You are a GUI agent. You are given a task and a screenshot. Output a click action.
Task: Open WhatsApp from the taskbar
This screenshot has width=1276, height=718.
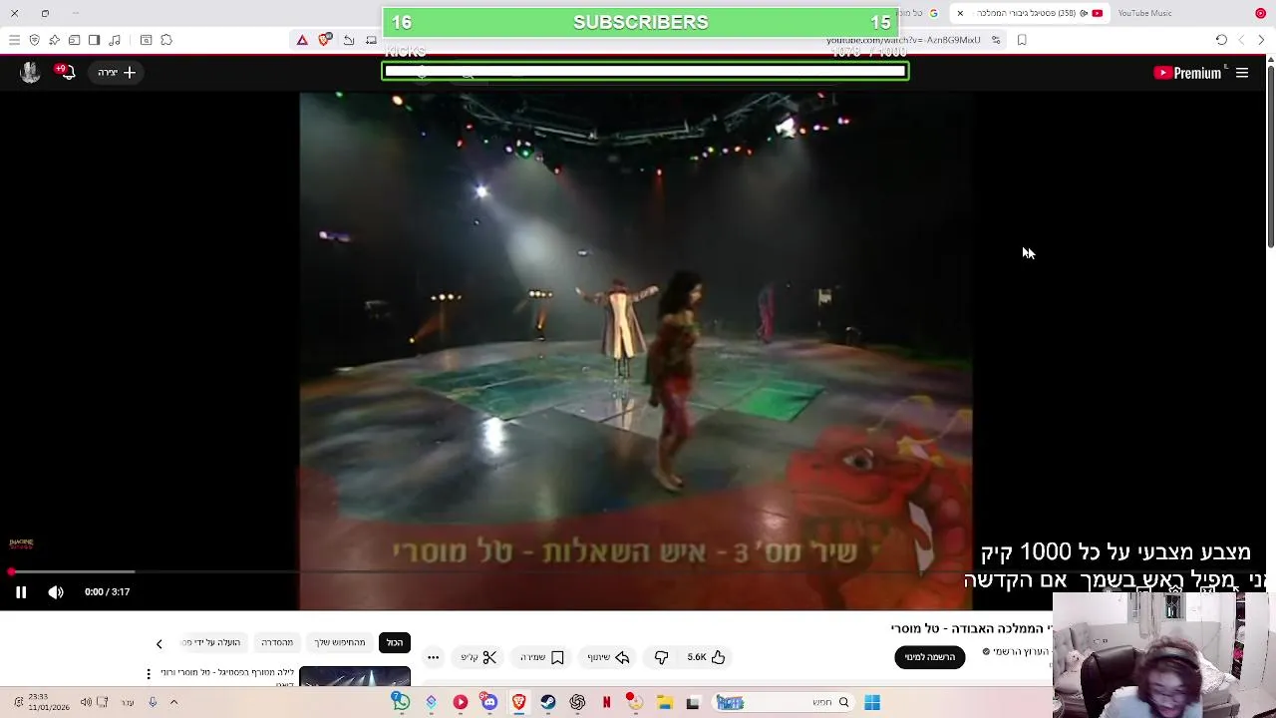tap(401, 702)
